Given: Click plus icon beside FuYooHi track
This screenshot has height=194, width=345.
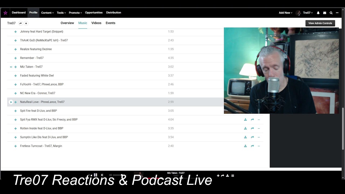Looking at the screenshot, I should click(15, 85).
